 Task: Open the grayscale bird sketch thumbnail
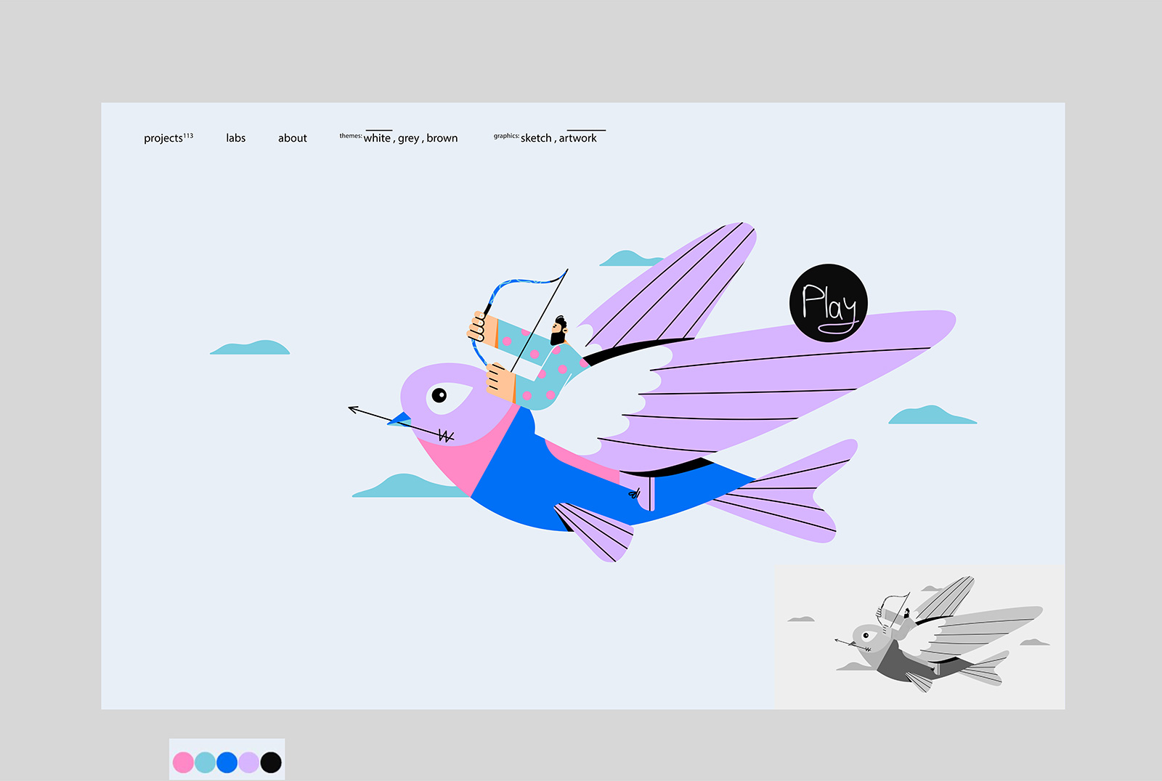[919, 636]
